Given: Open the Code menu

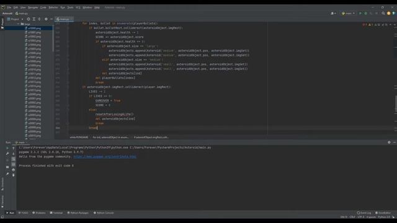Looking at the screenshot, I should pos(43,7).
